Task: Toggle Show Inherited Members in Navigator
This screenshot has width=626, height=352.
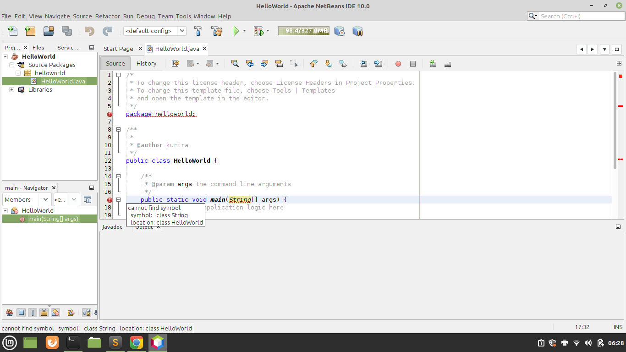Action: coord(9,313)
